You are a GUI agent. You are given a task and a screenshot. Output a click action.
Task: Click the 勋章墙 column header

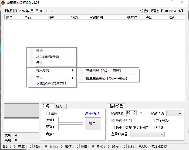click(x=132, y=17)
